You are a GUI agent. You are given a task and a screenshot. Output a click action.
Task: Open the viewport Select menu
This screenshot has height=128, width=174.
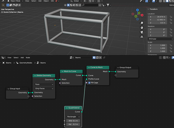[34, 1]
